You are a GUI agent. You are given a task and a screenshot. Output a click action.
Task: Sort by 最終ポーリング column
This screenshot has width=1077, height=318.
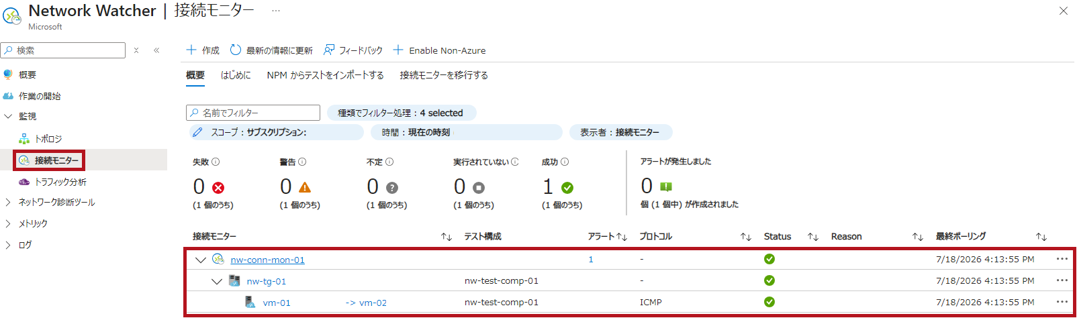pos(1041,237)
